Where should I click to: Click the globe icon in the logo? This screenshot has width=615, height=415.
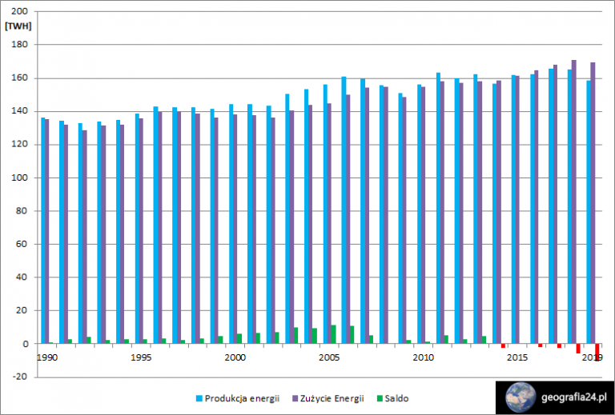(521, 397)
